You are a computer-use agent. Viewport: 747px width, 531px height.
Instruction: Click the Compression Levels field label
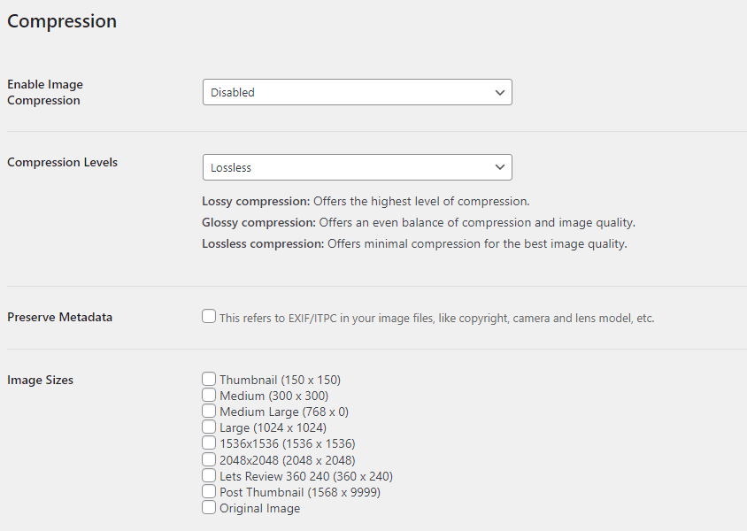[62, 162]
